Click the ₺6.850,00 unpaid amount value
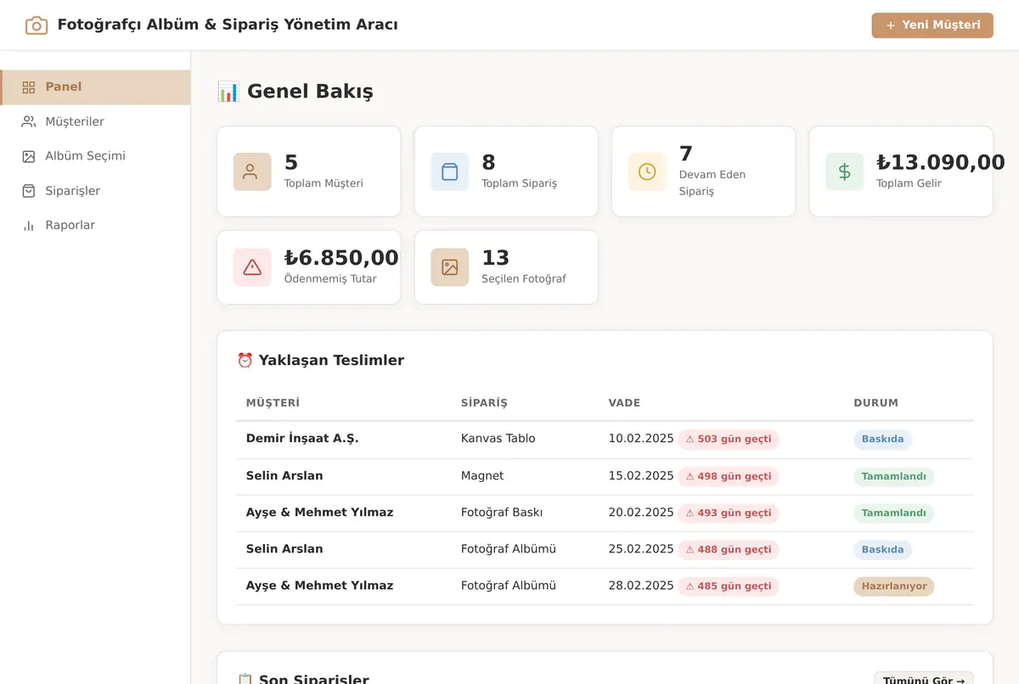The height and width of the screenshot is (684, 1019). coord(341,258)
